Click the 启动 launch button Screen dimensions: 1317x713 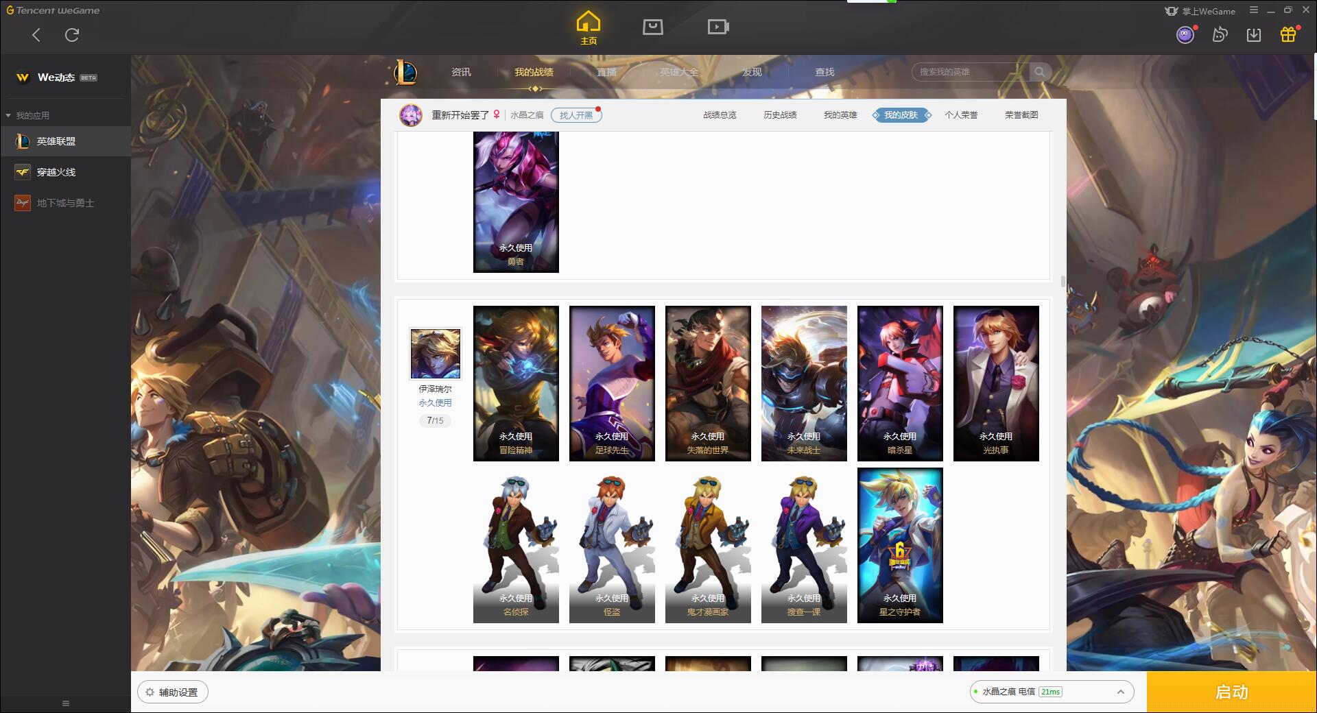1231,692
